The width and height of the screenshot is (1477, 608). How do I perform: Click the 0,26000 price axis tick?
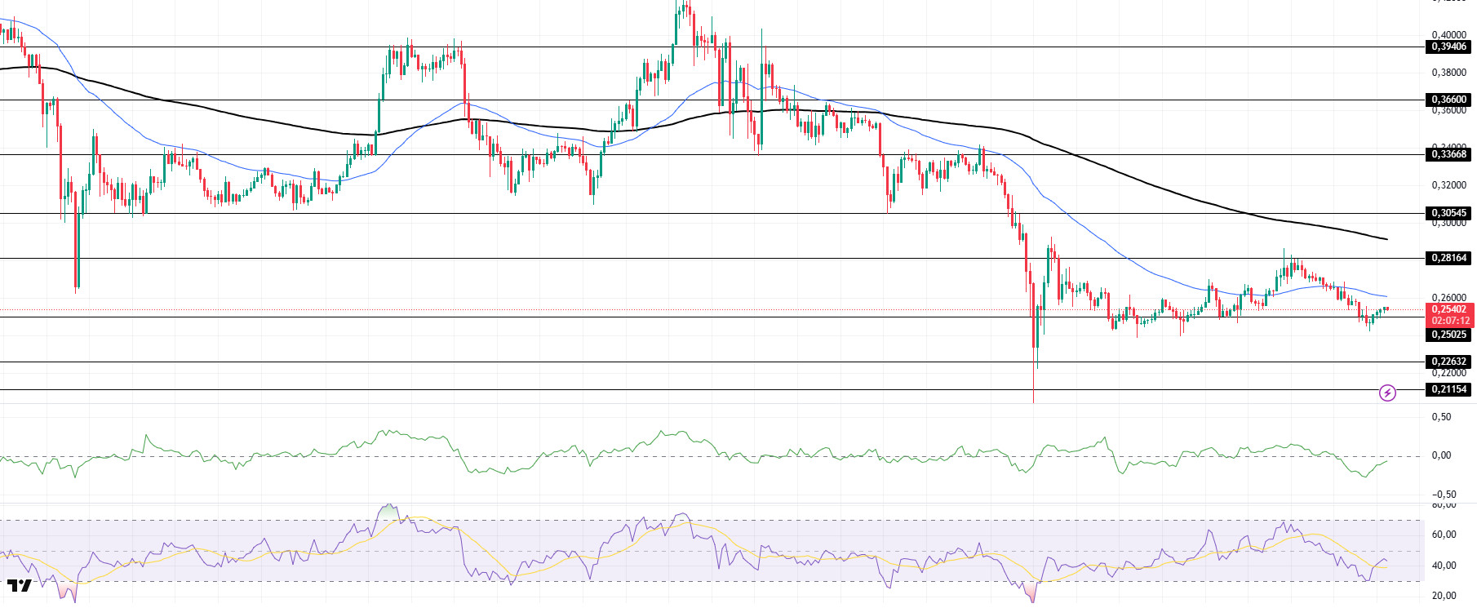(1448, 298)
